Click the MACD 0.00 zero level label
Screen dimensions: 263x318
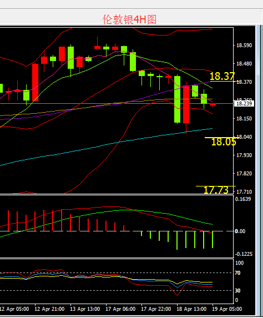point(240,231)
